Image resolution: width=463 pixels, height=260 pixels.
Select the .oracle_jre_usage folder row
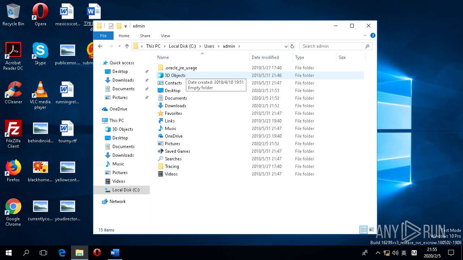click(260, 68)
